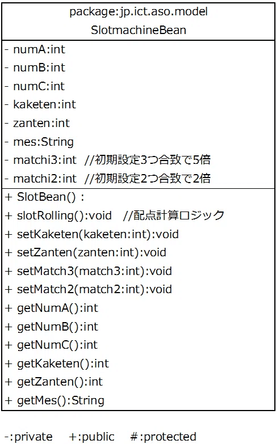276x444 pixels.
Task: Select the package:jp.ict.aso.model header text
Action: 139,12
